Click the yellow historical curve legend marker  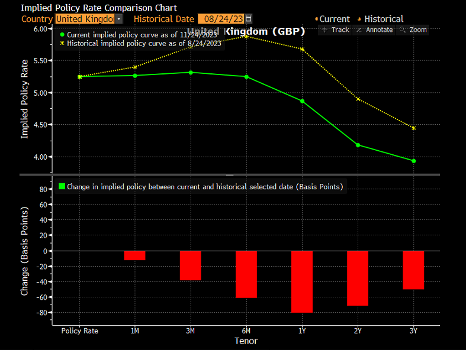click(62, 44)
